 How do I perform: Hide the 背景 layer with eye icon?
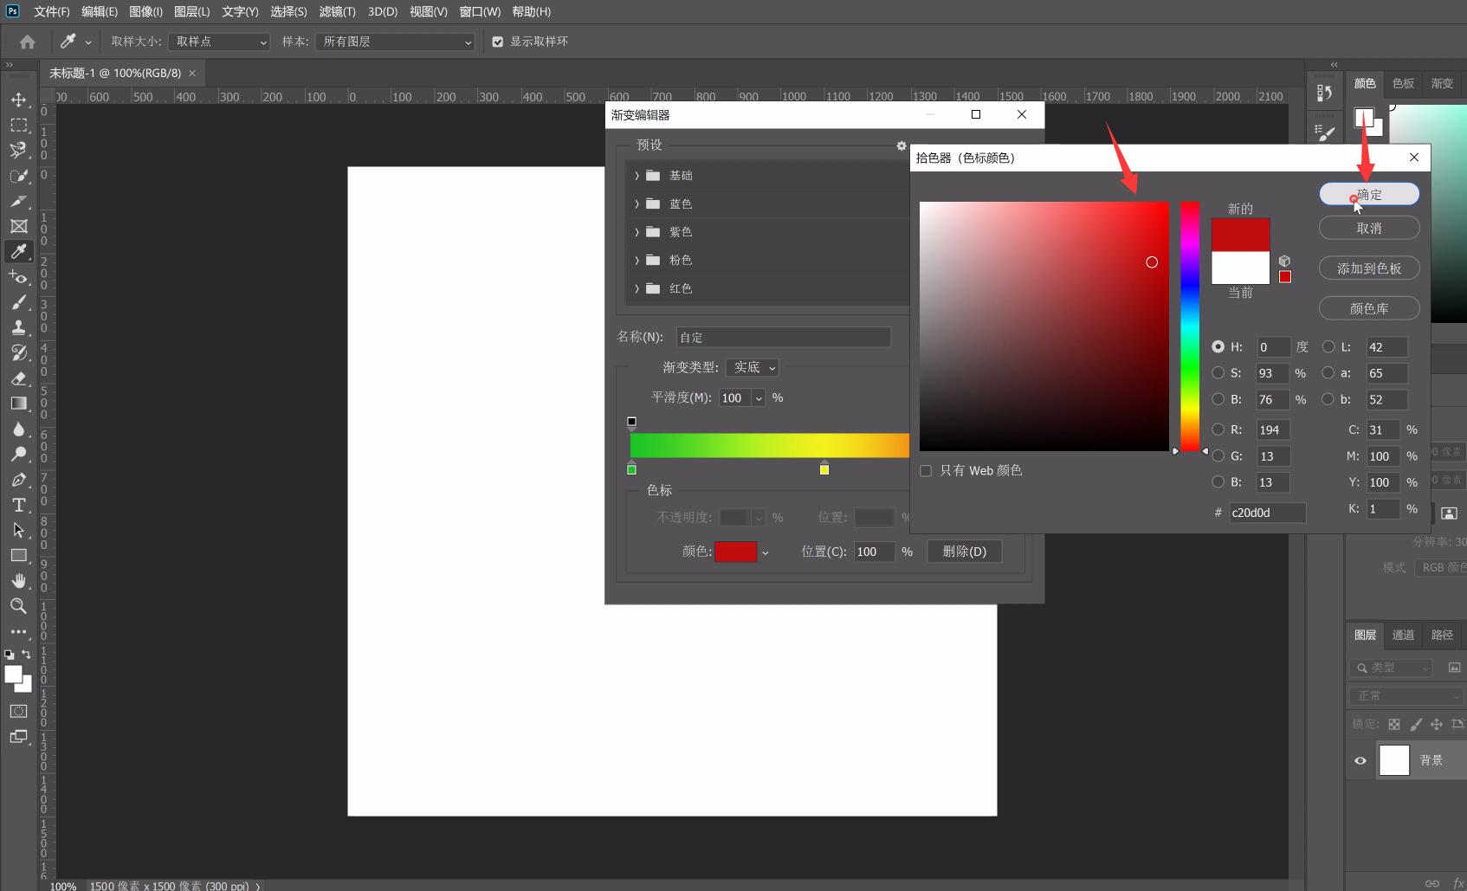[1360, 760]
